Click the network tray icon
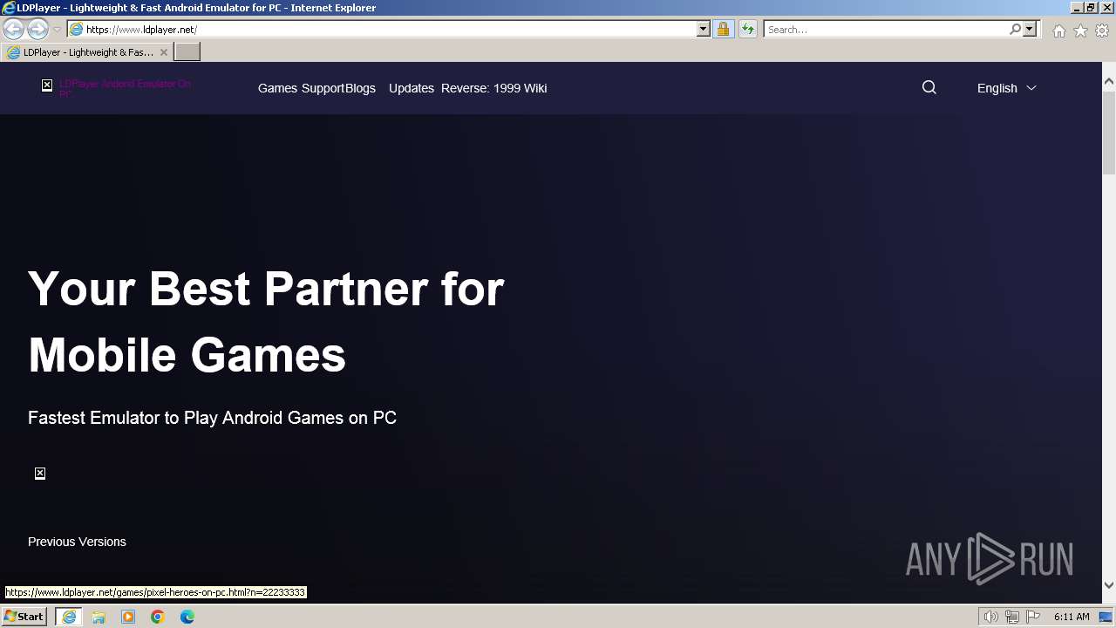This screenshot has height=628, width=1116. [1012, 617]
